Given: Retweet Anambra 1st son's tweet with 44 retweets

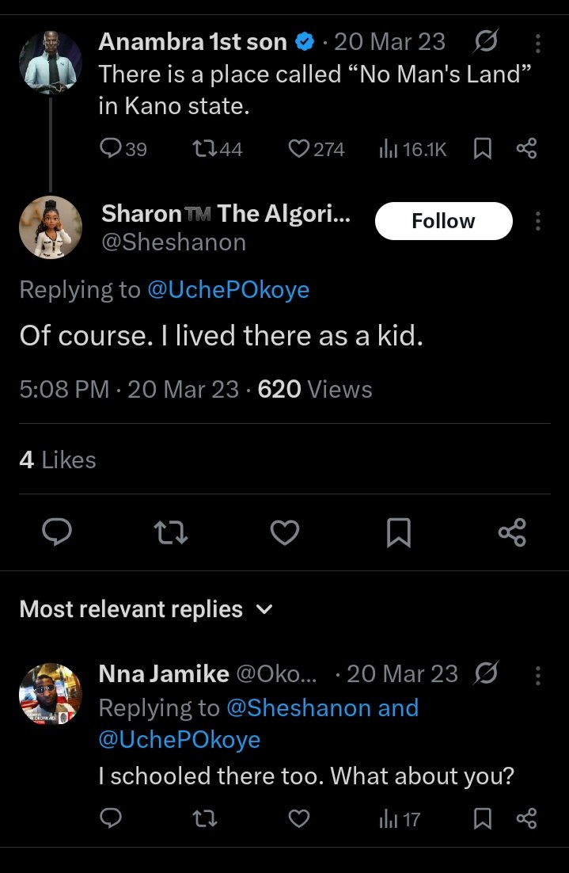Looking at the screenshot, I should click(218, 148).
